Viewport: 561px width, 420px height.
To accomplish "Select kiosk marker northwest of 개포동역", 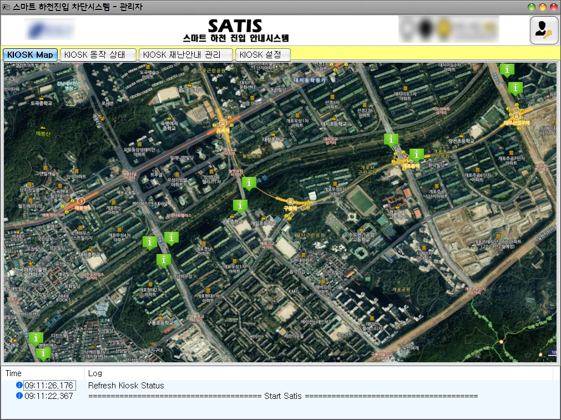I will pyautogui.click(x=391, y=139).
